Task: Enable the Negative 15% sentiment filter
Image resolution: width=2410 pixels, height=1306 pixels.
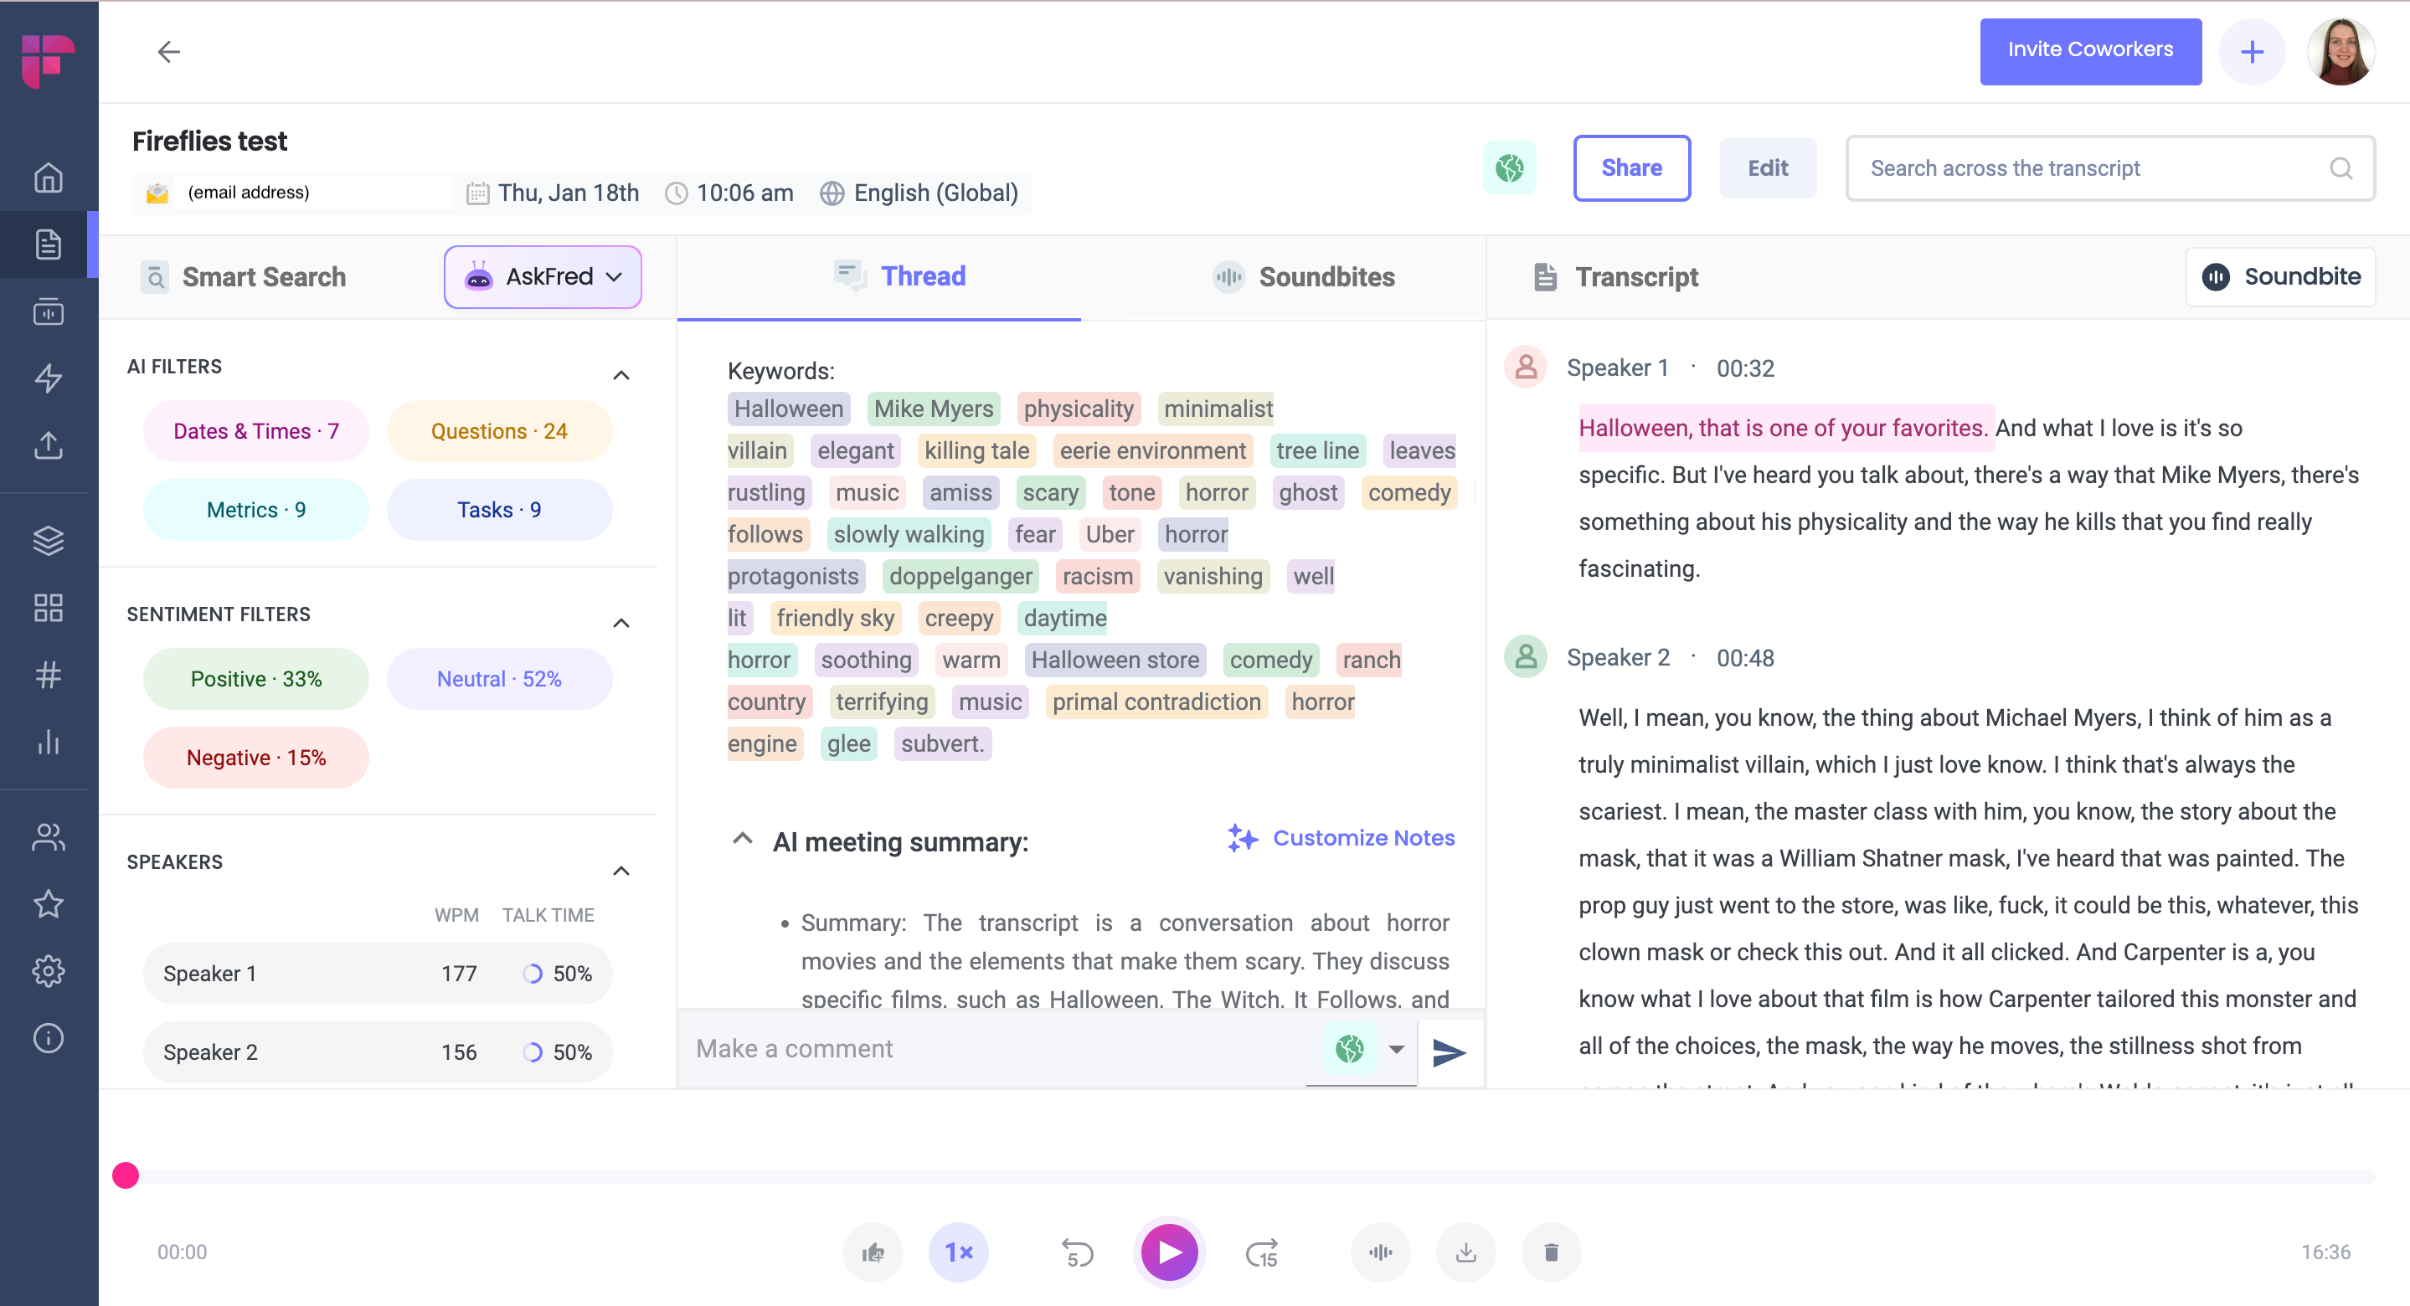Action: pos(255,757)
